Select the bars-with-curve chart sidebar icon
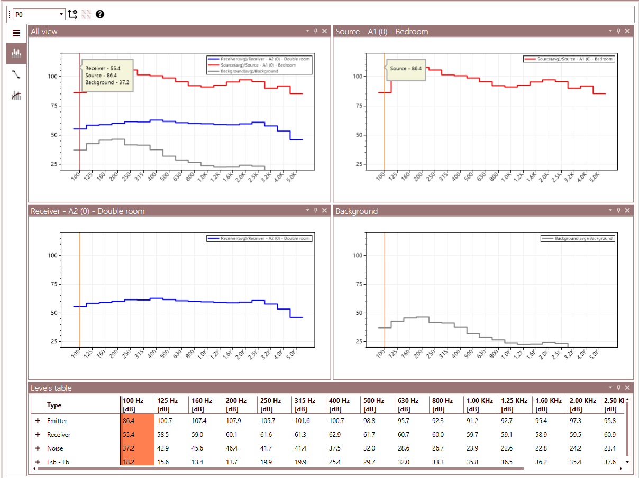 pyautogui.click(x=16, y=96)
